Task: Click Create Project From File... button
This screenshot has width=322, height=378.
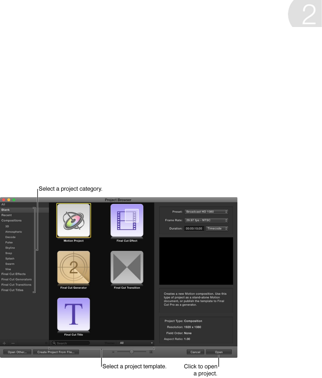Action: pos(56,352)
